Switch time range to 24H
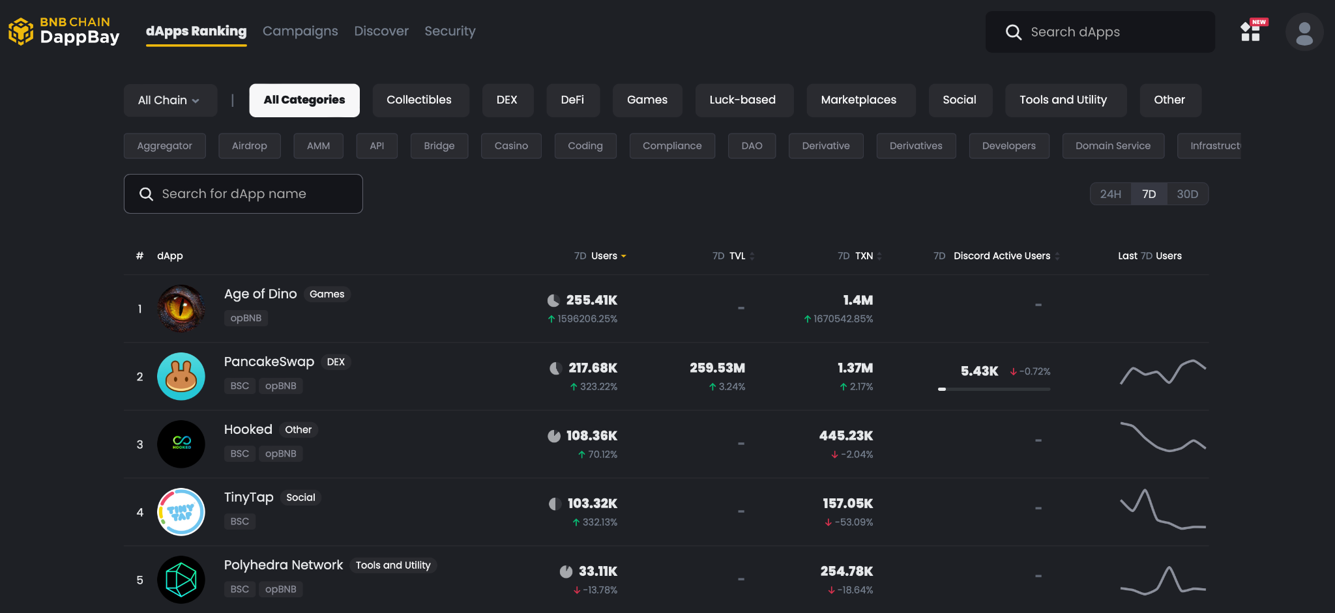The image size is (1335, 613). click(1110, 194)
